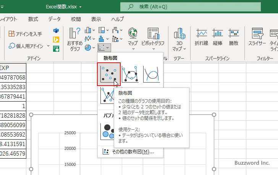Select the cell containing value 1

pos(13,106)
